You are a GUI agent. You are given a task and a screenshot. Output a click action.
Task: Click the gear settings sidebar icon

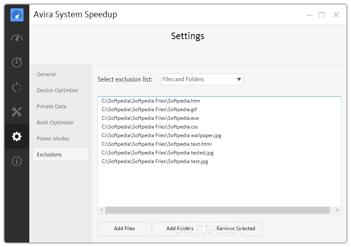tap(17, 136)
